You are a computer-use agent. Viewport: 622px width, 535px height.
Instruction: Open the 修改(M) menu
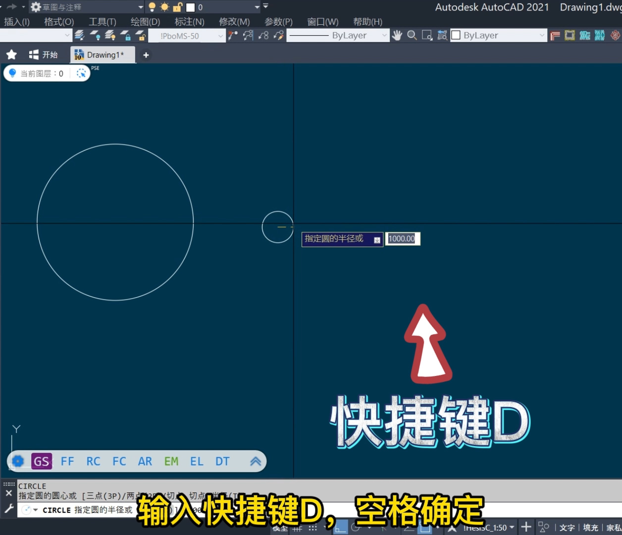[x=234, y=22]
